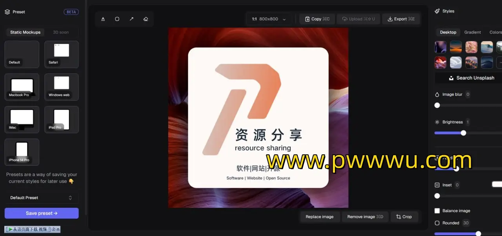This screenshot has height=236, width=502.
Task: Click the Export button
Action: [x=401, y=19]
